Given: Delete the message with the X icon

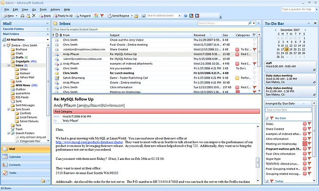Looking at the screenshot, I should click(34, 16).
